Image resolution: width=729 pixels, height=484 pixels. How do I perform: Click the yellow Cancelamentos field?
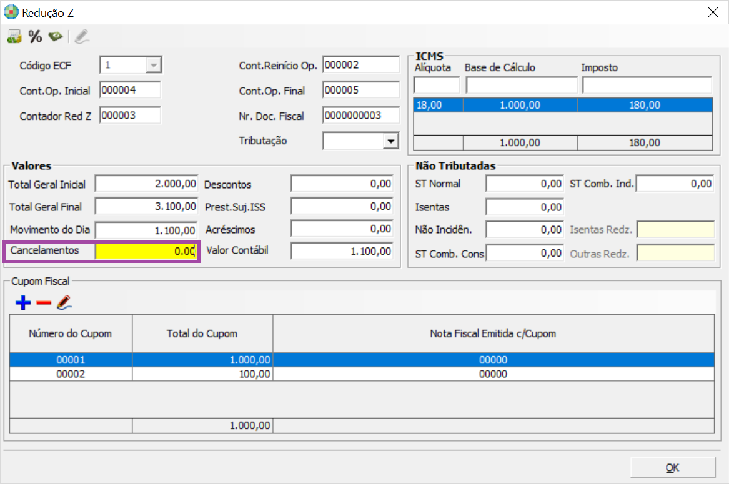(146, 251)
